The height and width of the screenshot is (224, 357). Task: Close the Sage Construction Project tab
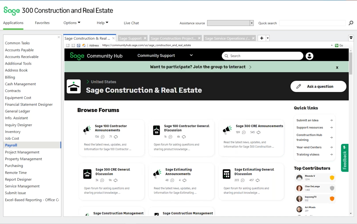199,38
